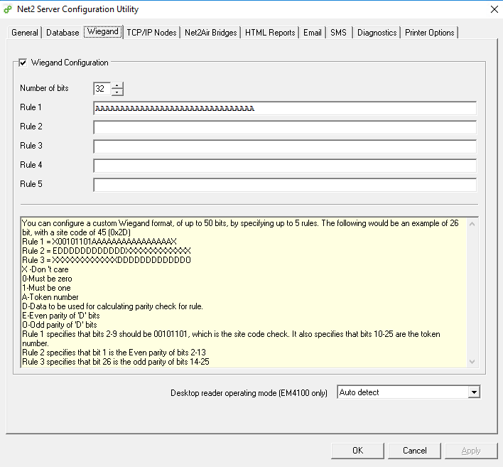Click the example 'Rule 1 =X00101101' line
Screen dimensions: 503x467
[x=99, y=242]
